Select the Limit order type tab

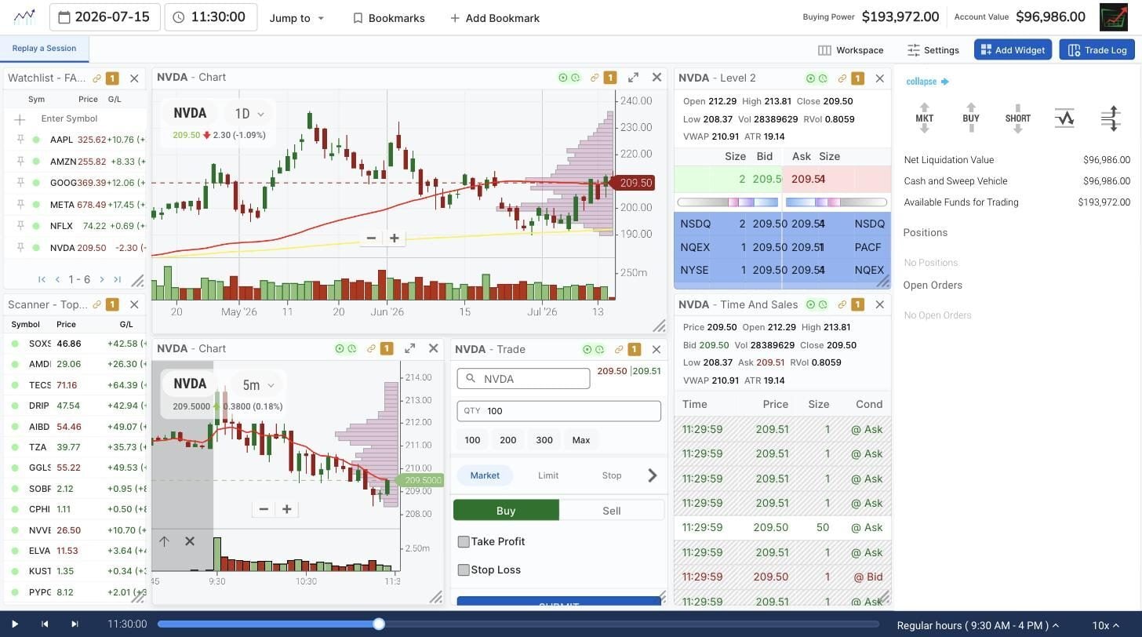tap(548, 475)
